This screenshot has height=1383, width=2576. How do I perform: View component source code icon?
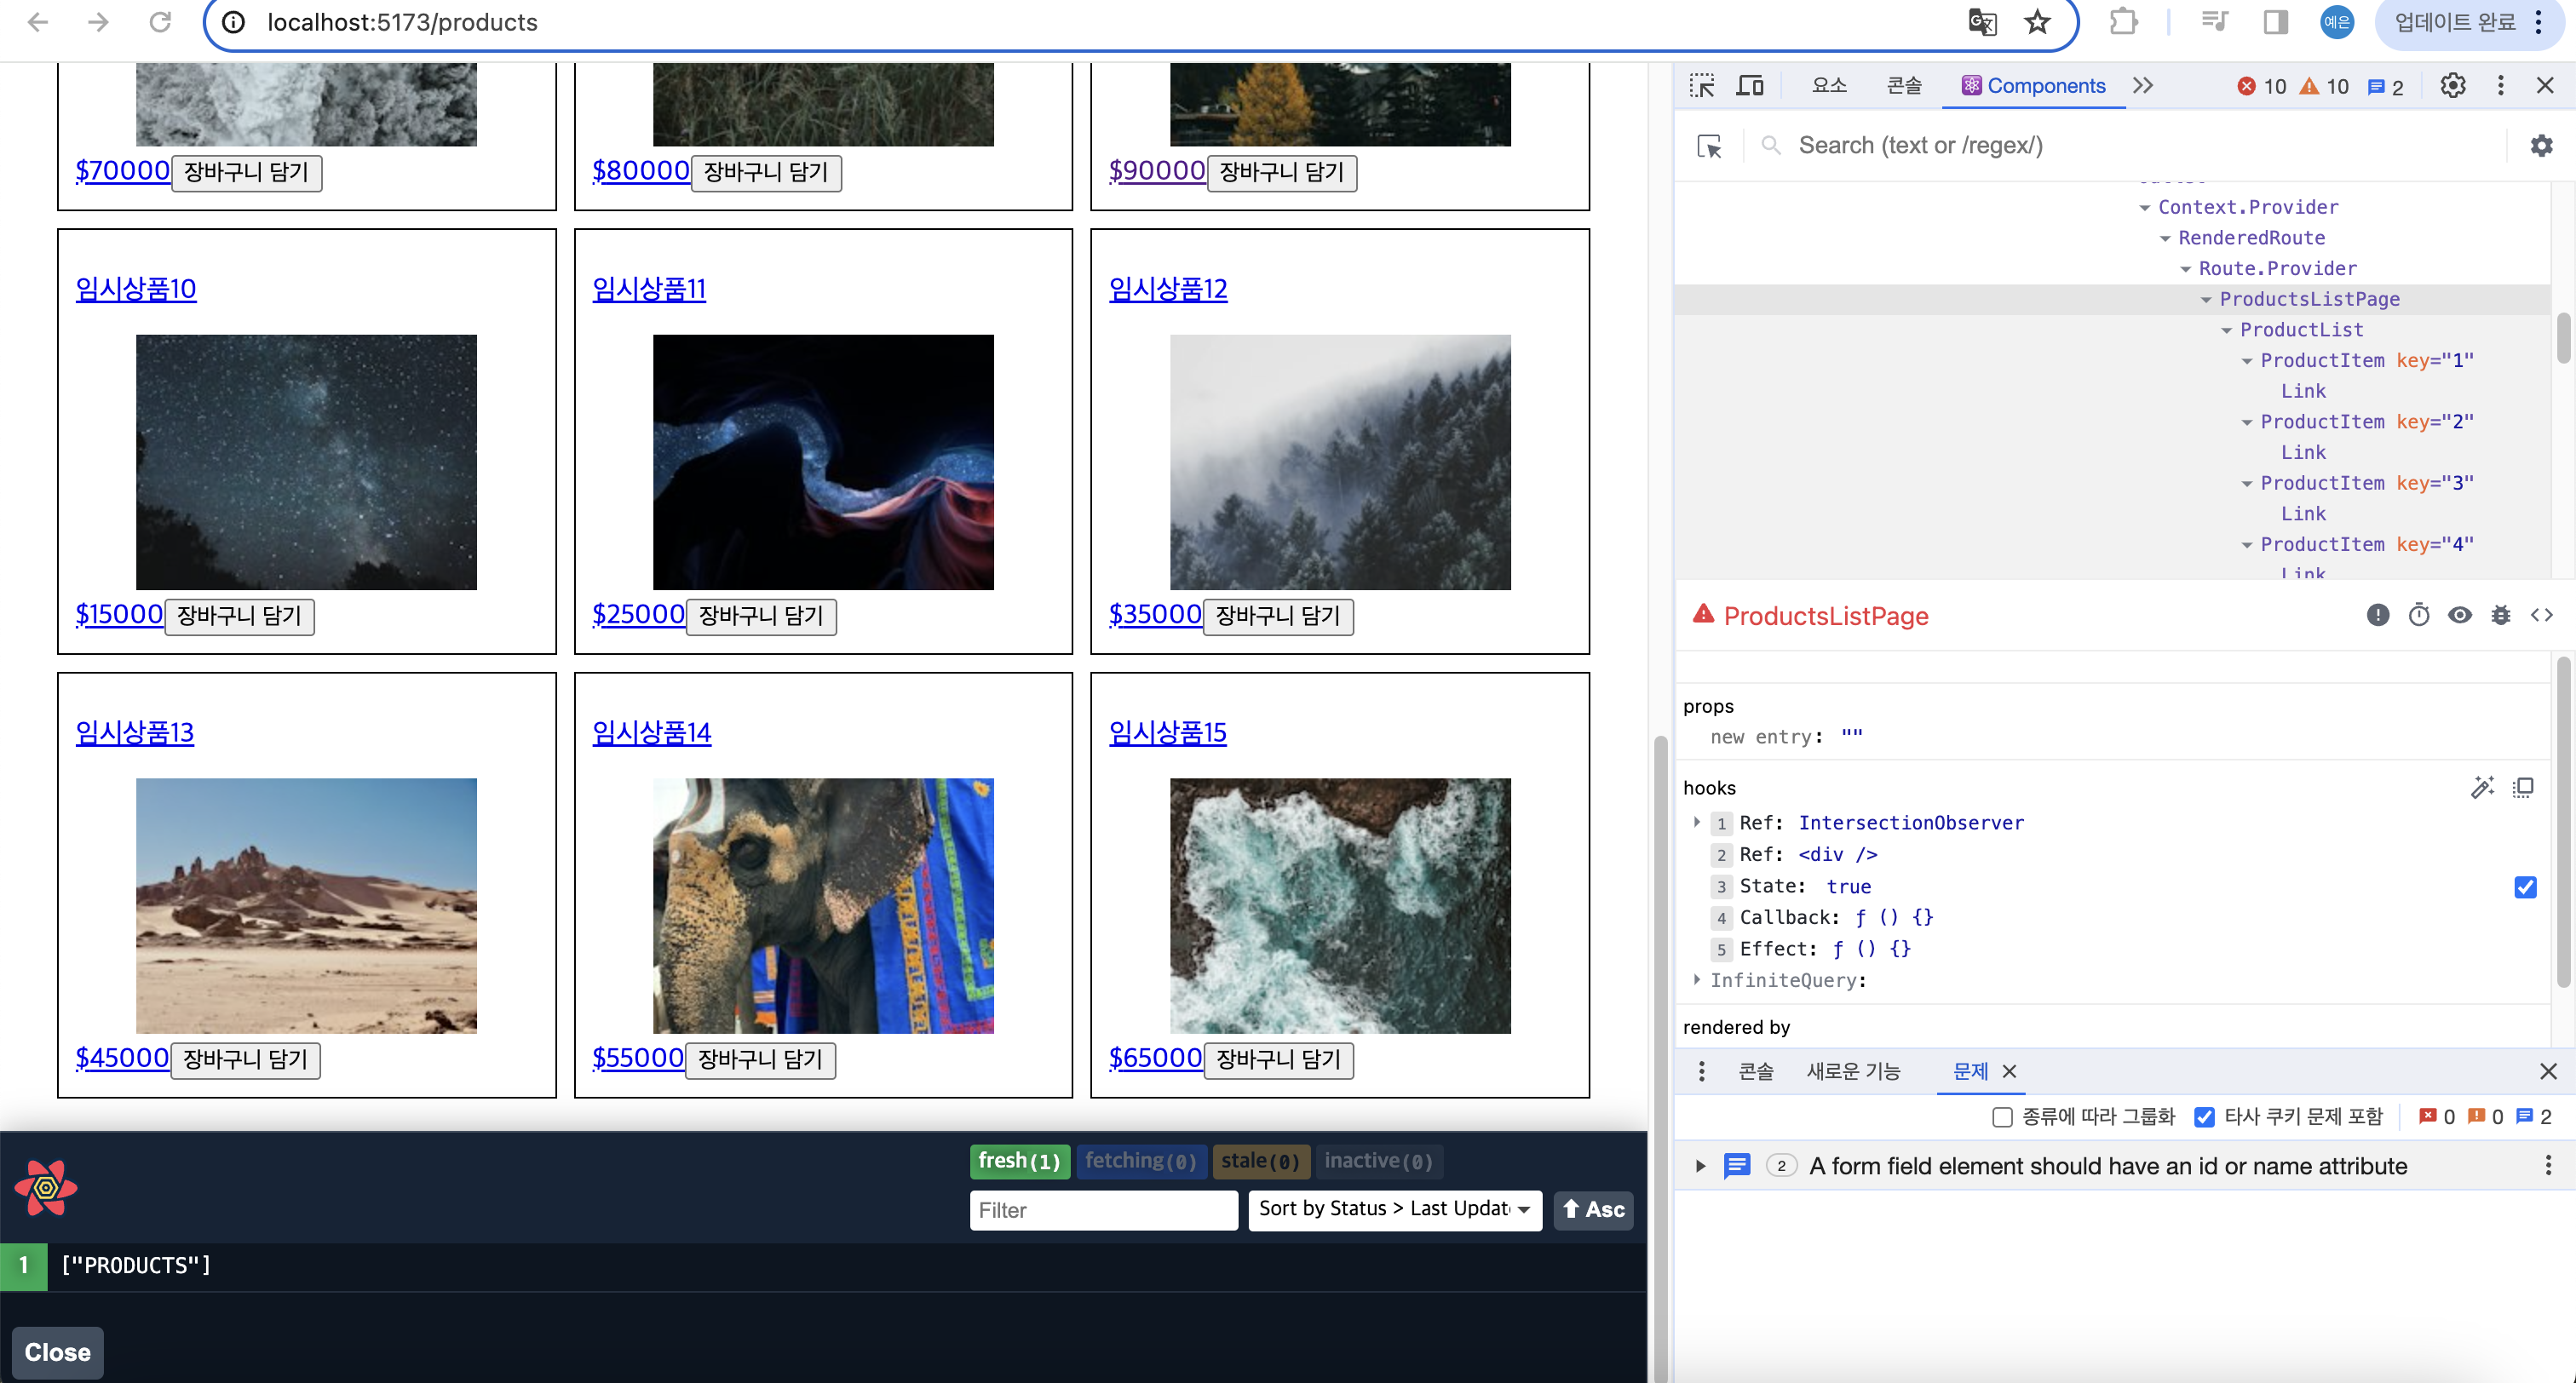[x=2541, y=615]
